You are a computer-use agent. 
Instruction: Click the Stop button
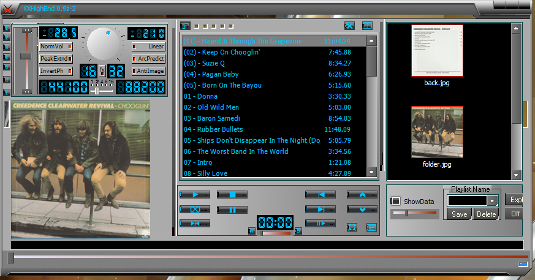tap(232, 195)
